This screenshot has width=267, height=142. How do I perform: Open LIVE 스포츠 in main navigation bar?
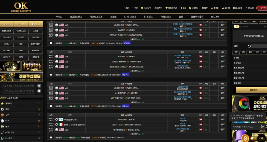coord(130,17)
